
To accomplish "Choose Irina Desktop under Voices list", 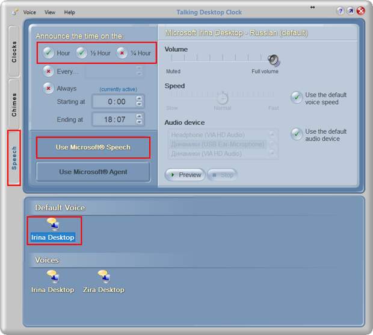I will [x=53, y=282].
